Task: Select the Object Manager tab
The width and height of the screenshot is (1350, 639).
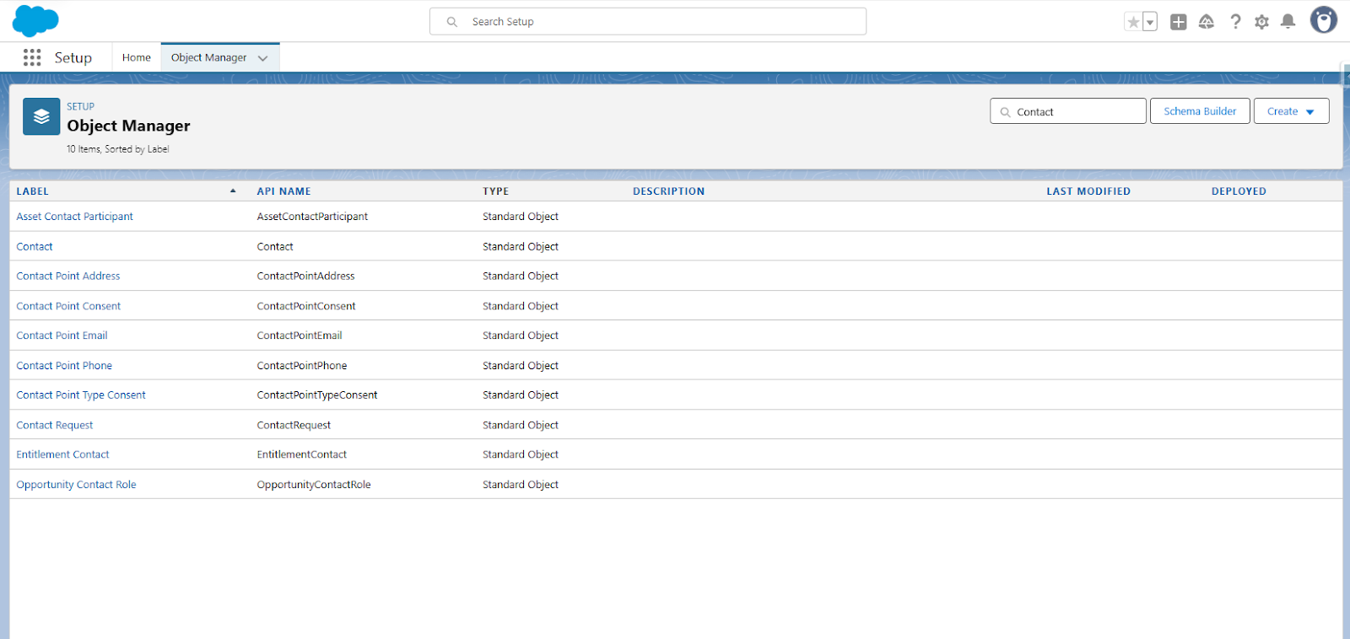Action: tap(208, 57)
